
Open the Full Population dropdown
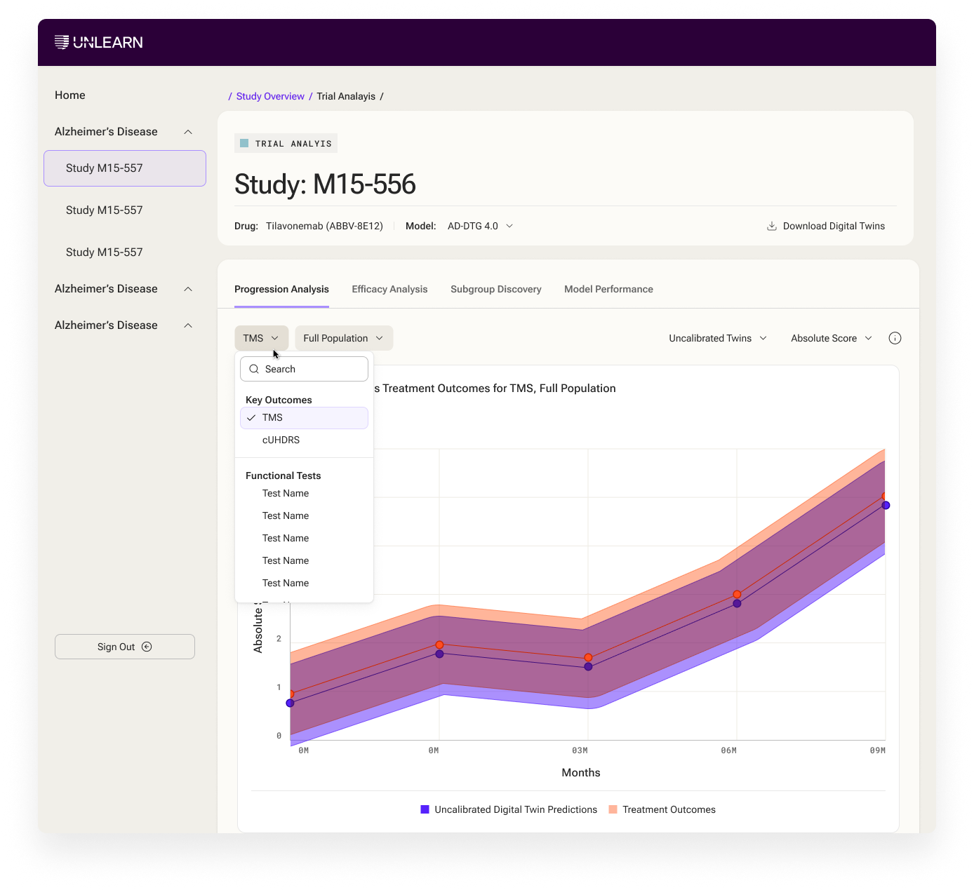click(x=344, y=338)
